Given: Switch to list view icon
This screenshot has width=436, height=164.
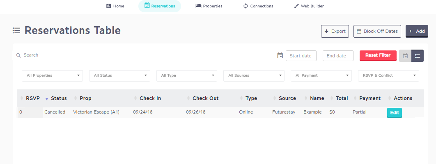Looking at the screenshot, I should (x=418, y=56).
